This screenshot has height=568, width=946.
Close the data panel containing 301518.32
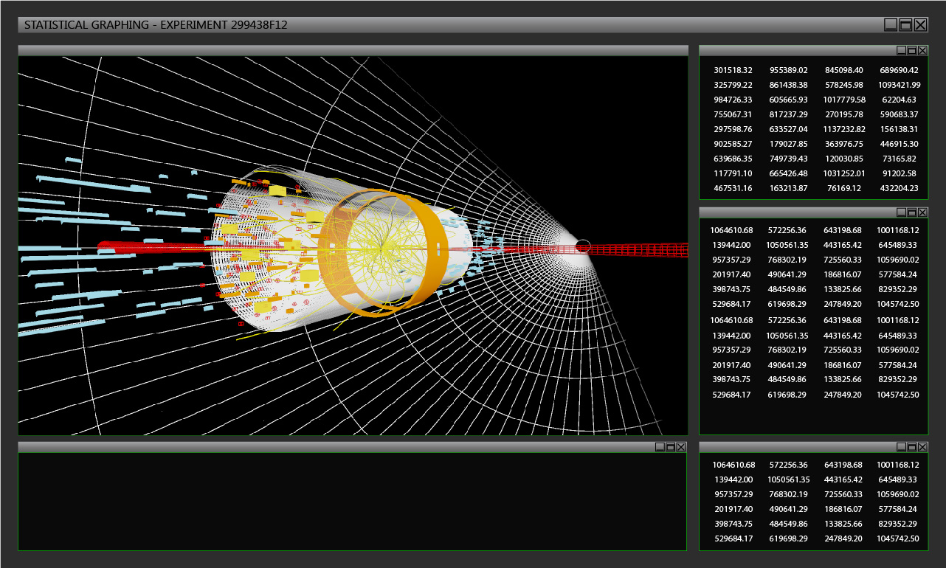[922, 50]
